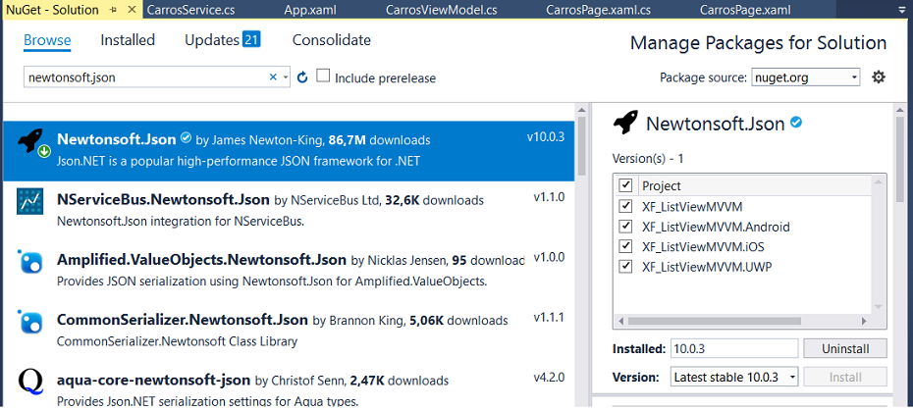Select the Newtonsoft.Json package entry
The height and width of the screenshot is (410, 913).
pos(289,151)
